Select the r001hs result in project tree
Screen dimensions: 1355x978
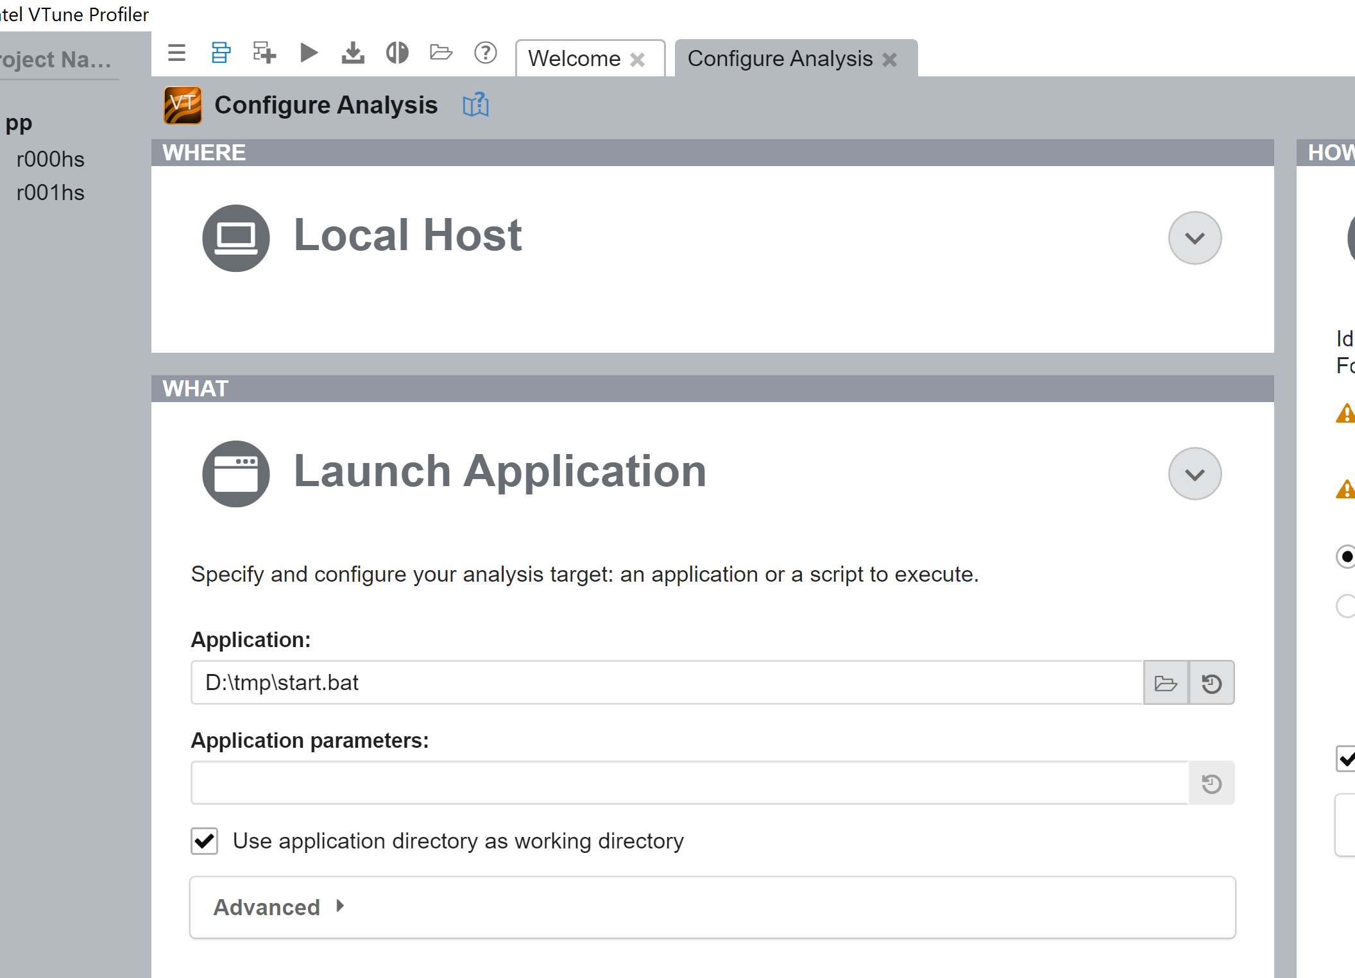[x=51, y=192]
